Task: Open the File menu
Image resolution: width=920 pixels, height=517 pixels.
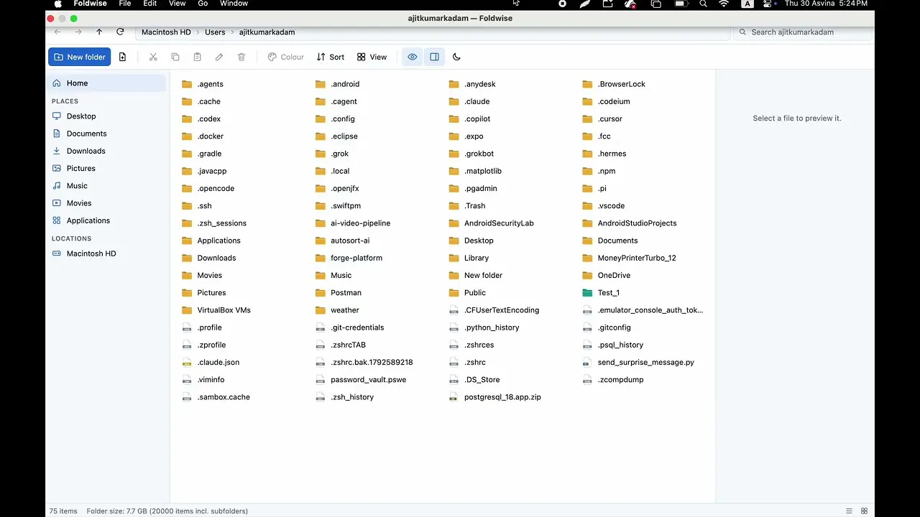Action: [x=124, y=4]
